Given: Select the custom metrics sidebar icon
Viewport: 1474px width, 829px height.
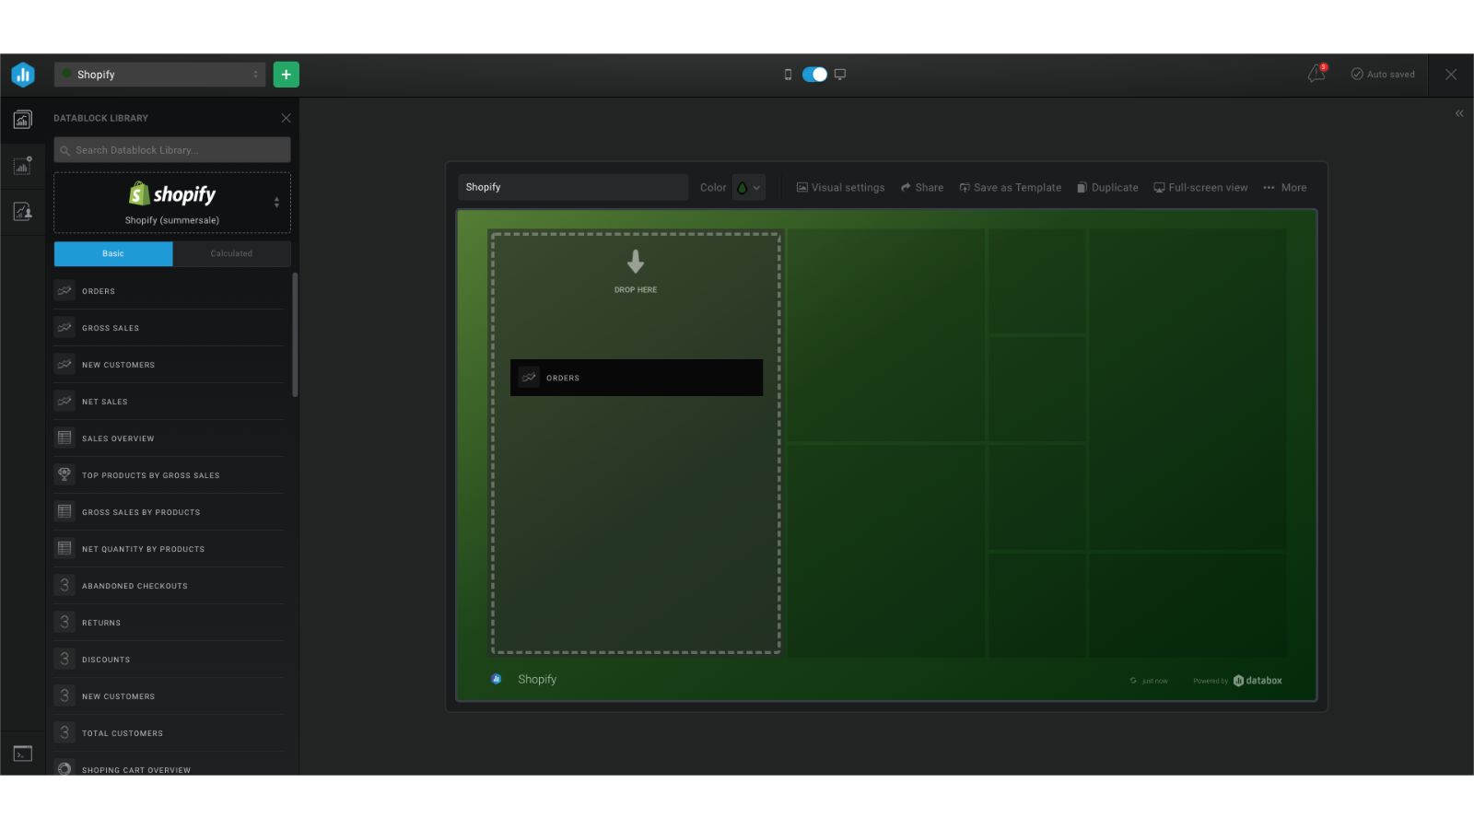Looking at the screenshot, I should click(x=22, y=166).
